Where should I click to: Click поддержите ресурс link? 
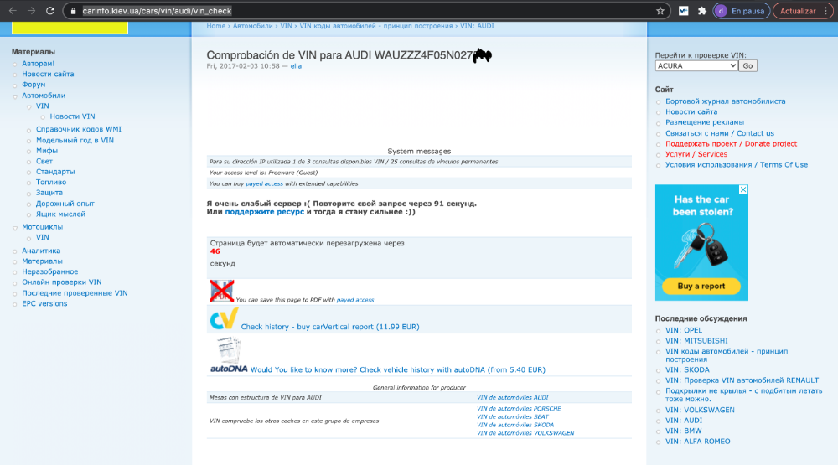[265, 212]
